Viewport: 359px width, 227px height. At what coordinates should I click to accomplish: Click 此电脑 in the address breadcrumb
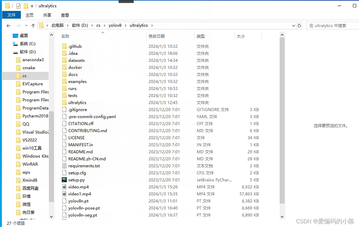coord(57,25)
